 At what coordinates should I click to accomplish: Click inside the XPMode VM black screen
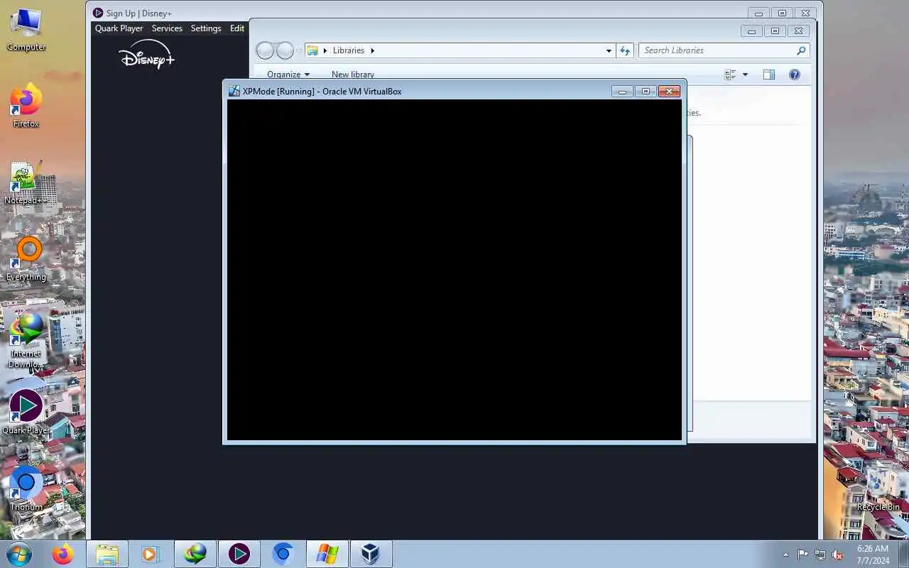[x=454, y=270]
